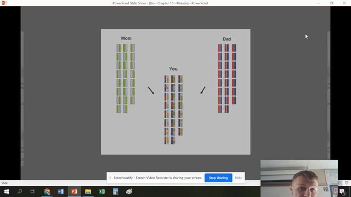Click the "You" label on the slide
The width and height of the screenshot is (351, 197).
[x=173, y=69]
